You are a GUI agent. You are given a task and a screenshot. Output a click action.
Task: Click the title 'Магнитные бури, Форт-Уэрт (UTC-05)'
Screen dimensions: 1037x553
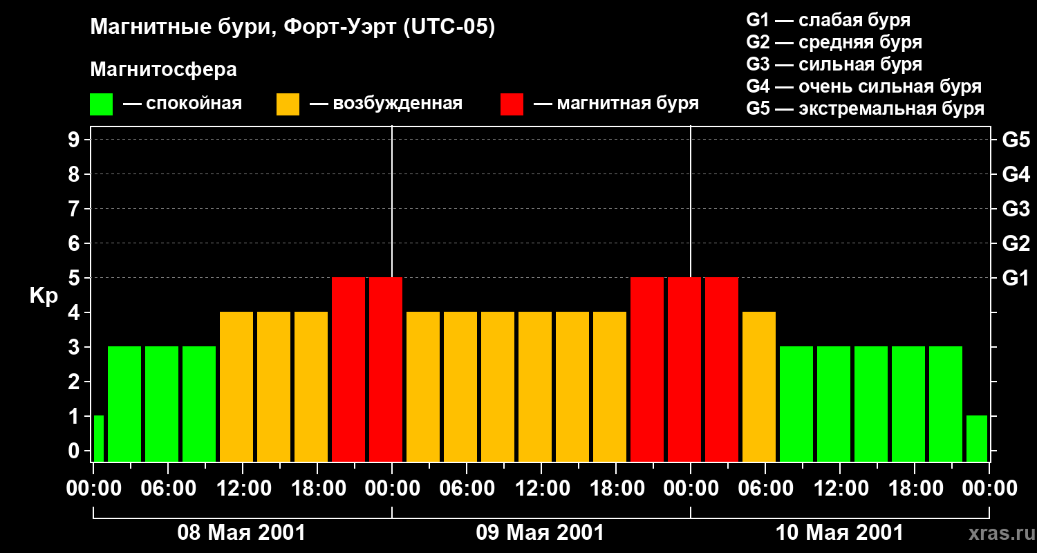[293, 28]
